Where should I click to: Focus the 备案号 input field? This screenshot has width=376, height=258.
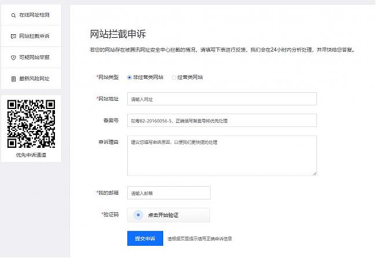tap(222, 120)
